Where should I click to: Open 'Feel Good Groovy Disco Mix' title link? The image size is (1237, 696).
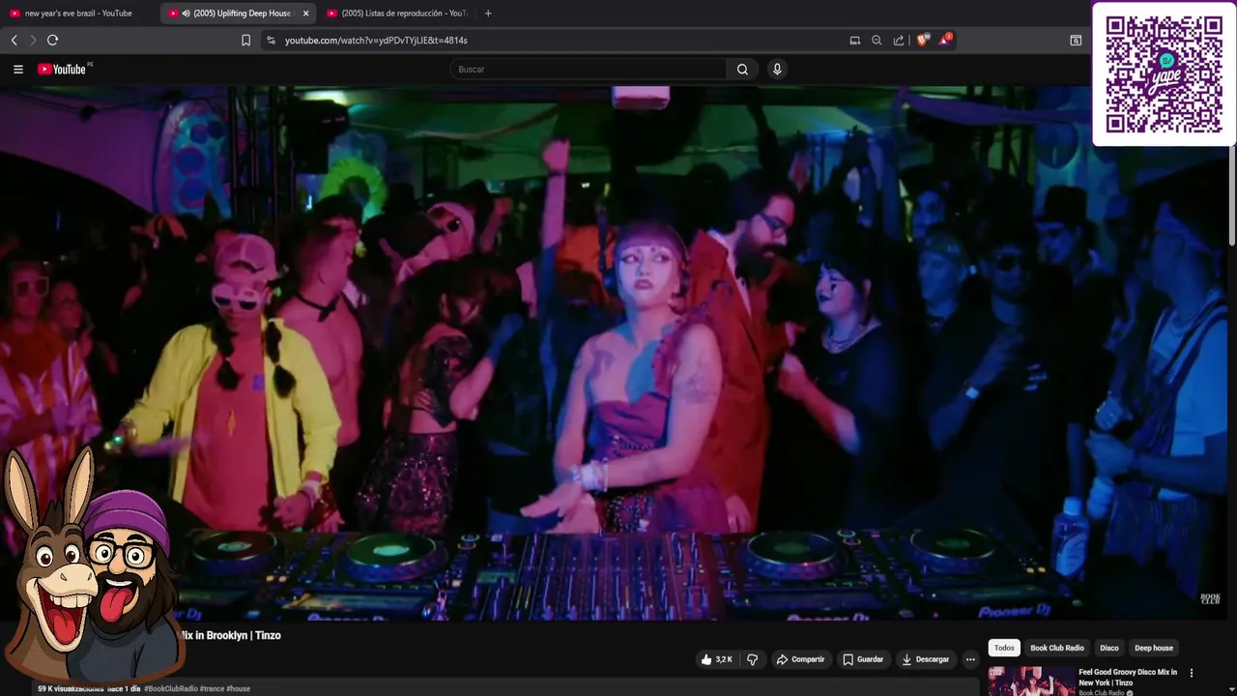[1127, 677]
